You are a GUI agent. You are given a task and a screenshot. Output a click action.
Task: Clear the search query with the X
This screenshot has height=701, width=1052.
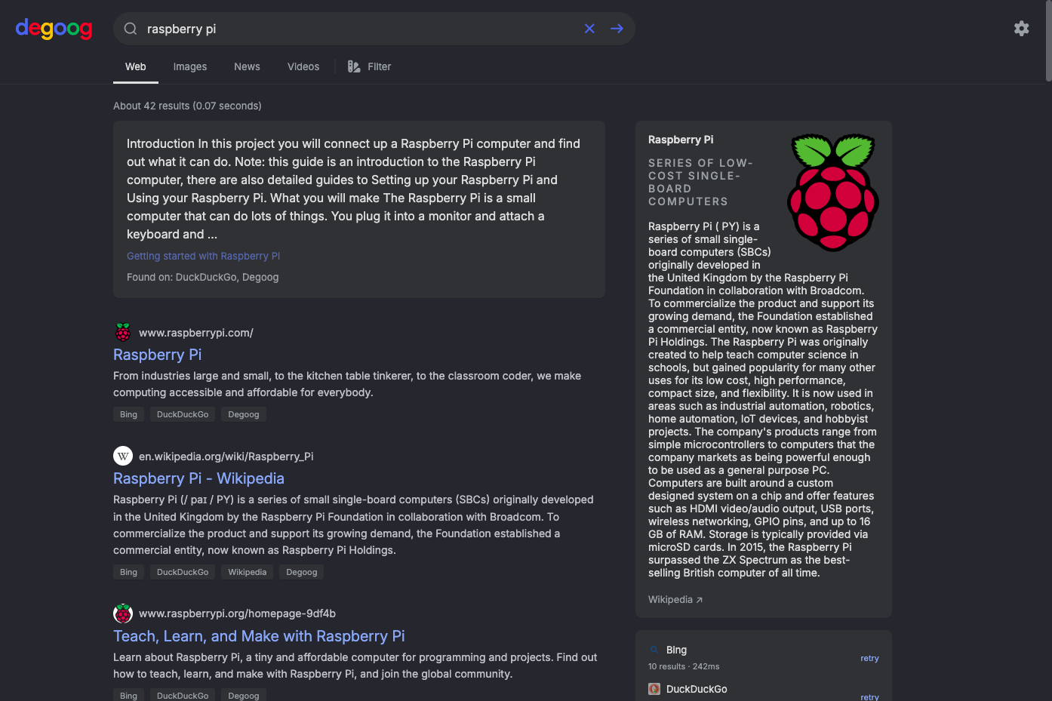point(589,29)
